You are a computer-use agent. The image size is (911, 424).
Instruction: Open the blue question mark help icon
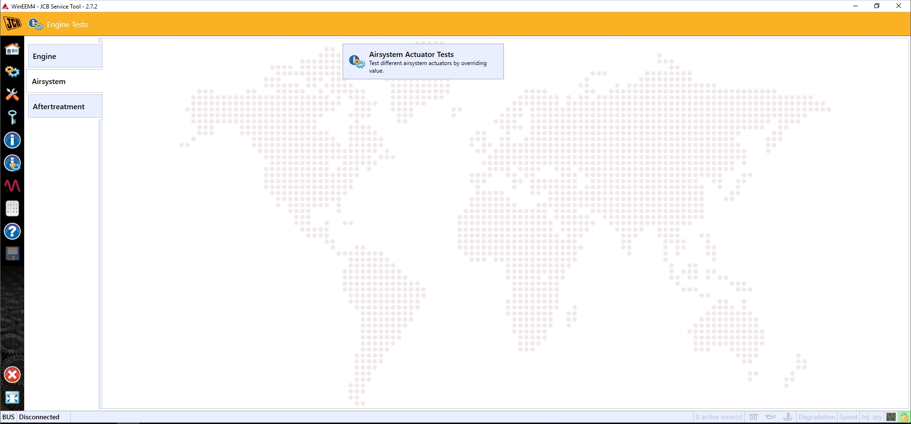tap(12, 231)
